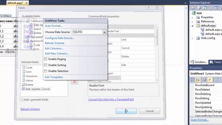222x125 pixels.
Task: Click the Fields dialog help question mark
Action: (148, 7)
